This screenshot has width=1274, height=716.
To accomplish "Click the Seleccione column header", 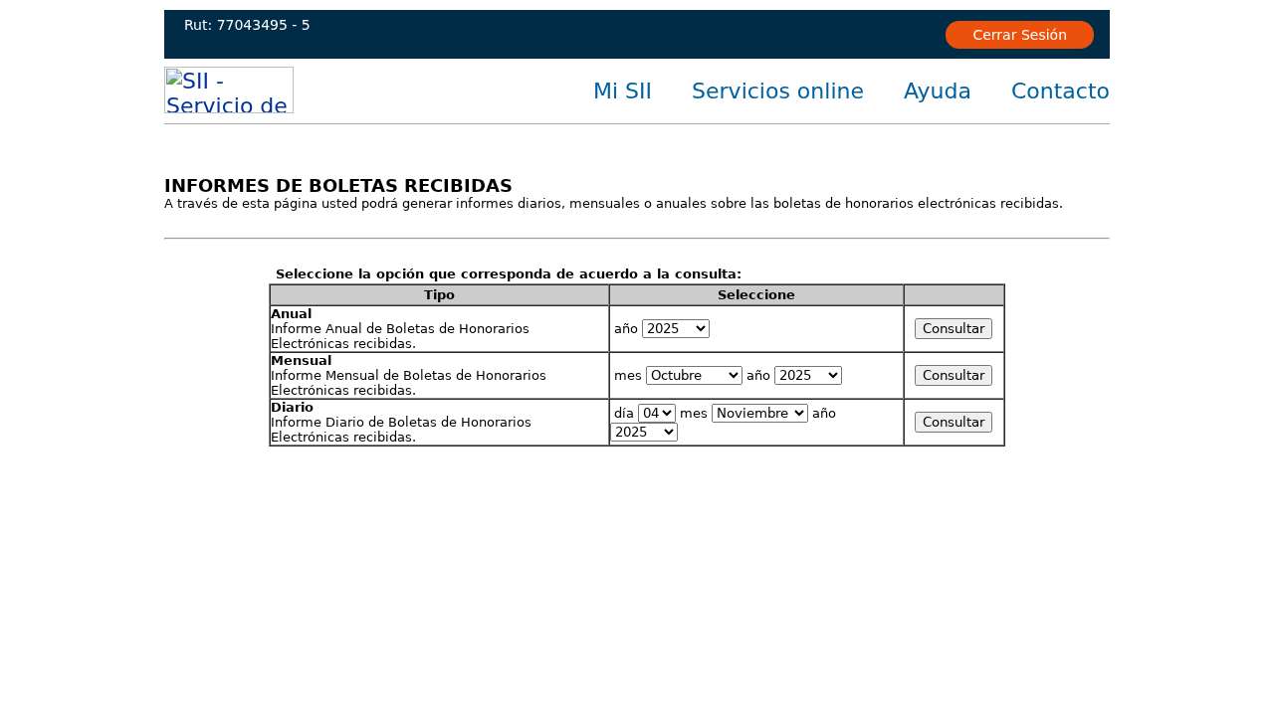I will point(755,295).
